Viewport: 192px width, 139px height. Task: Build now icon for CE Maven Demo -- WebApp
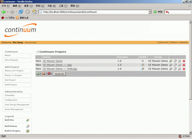(x=171, y=69)
